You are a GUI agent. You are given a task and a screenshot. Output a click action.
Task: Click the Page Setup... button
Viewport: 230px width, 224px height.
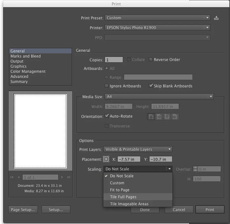pyautogui.click(x=23, y=209)
